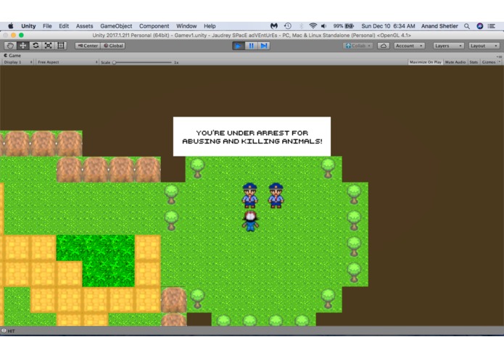
Task: Toggle Maximize On Play
Action: click(x=425, y=62)
